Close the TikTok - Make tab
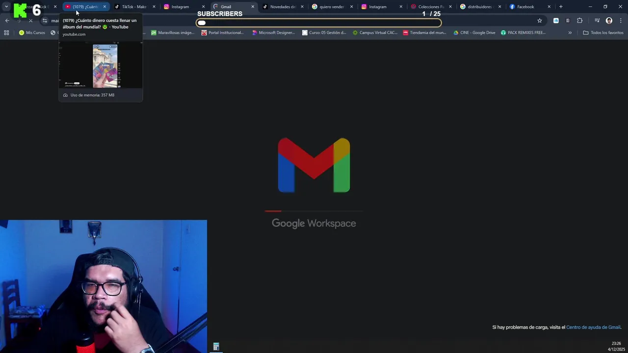Image resolution: width=628 pixels, height=353 pixels. tap(154, 7)
